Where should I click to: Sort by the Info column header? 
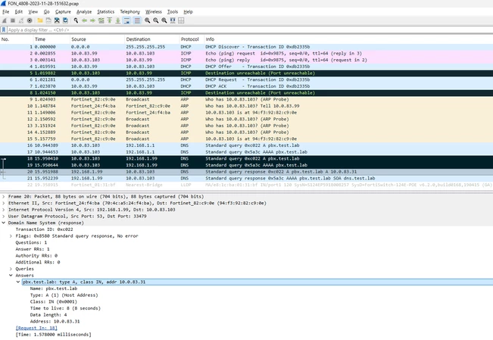[x=348, y=39]
